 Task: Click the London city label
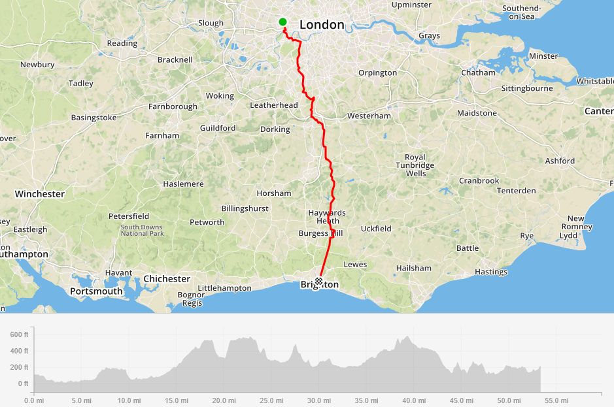pyautogui.click(x=322, y=25)
